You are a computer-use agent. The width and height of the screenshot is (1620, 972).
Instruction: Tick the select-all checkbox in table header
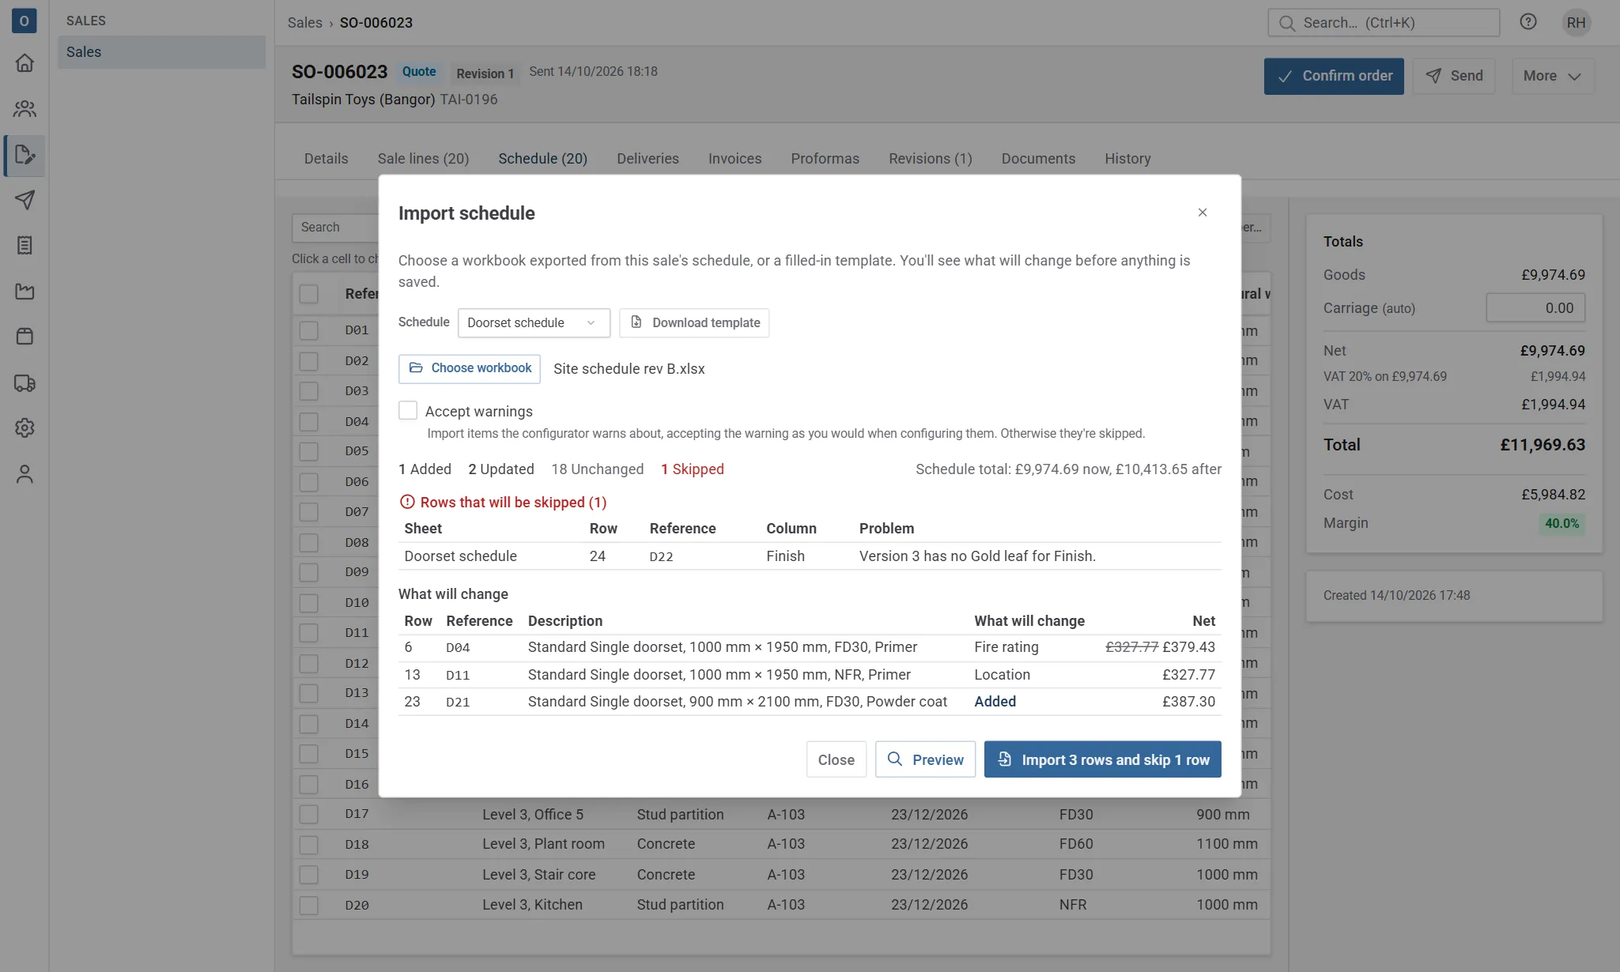(309, 294)
